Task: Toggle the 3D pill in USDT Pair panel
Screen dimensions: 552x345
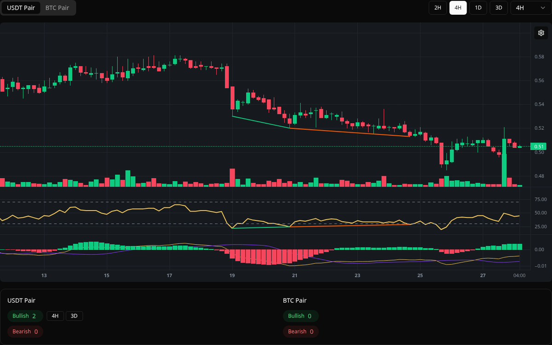Action: point(75,316)
